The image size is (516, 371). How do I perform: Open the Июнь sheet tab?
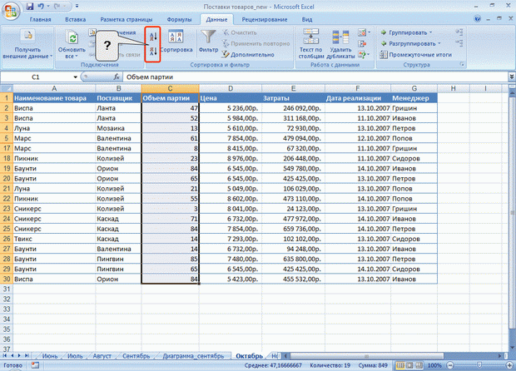[50, 356]
